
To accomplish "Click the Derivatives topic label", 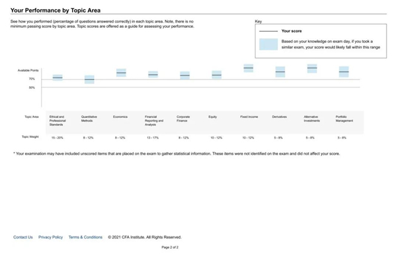I will (x=279, y=117).
